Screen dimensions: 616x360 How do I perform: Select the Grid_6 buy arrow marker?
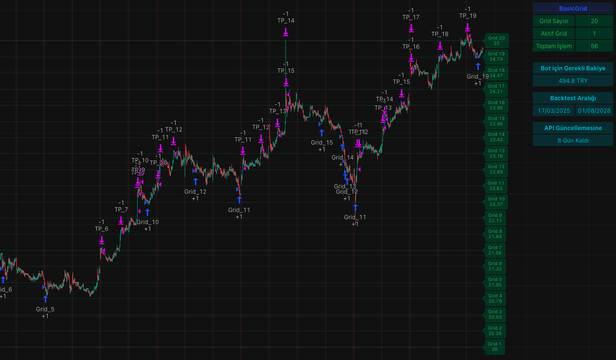(x=3, y=279)
